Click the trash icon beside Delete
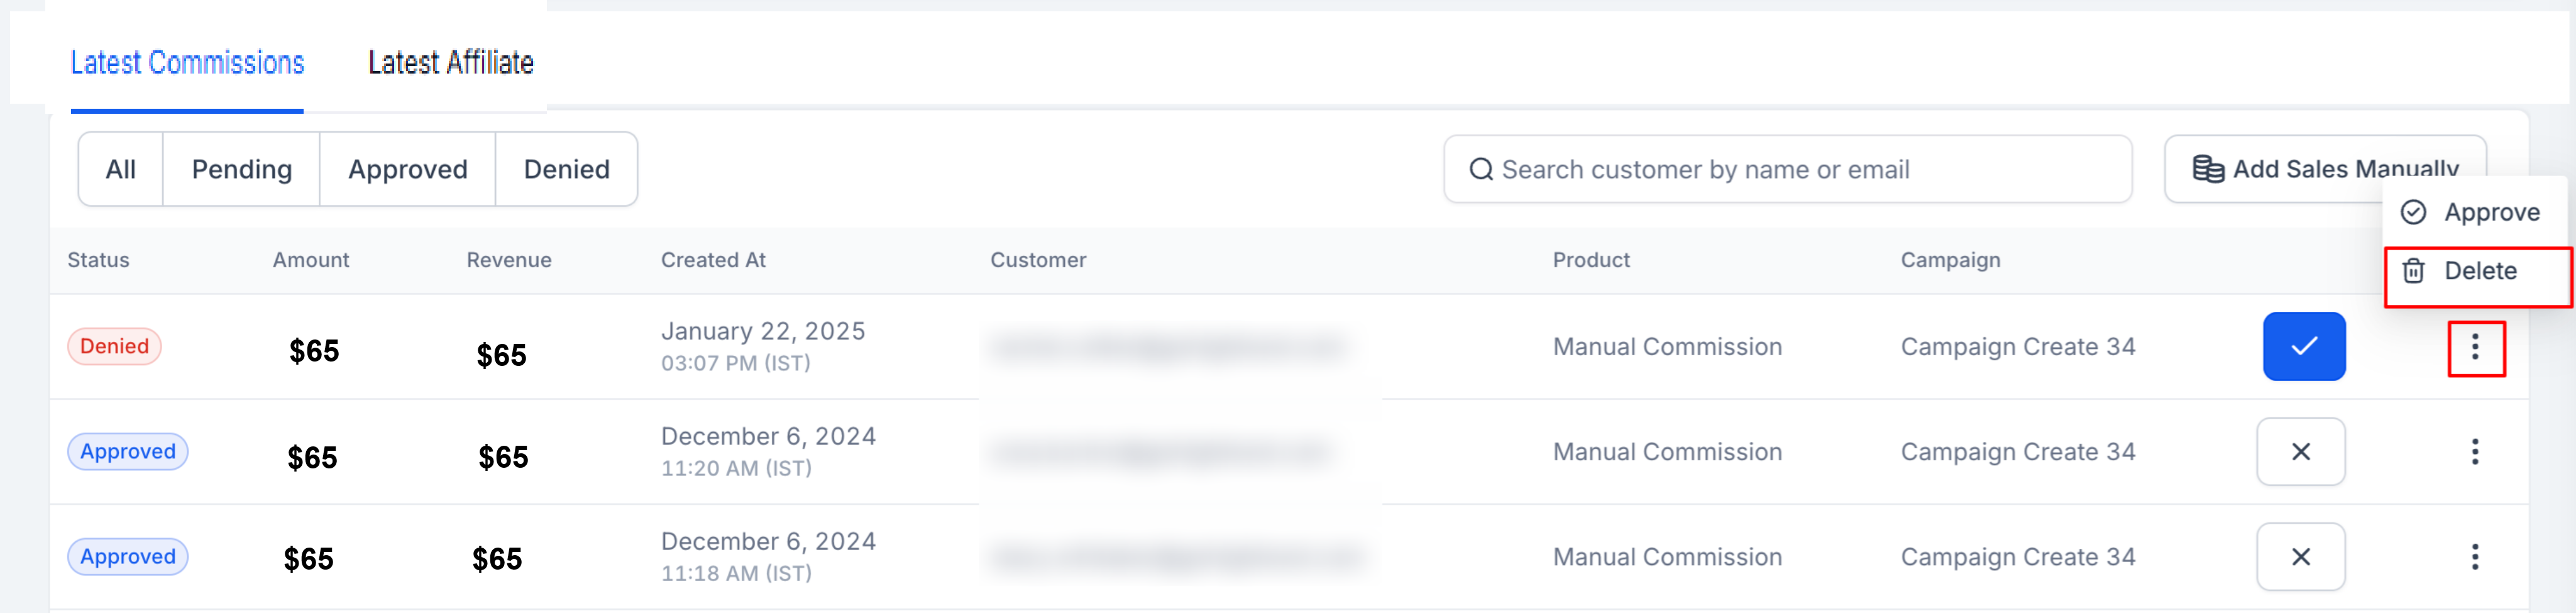The image size is (2576, 613). [x=2413, y=271]
